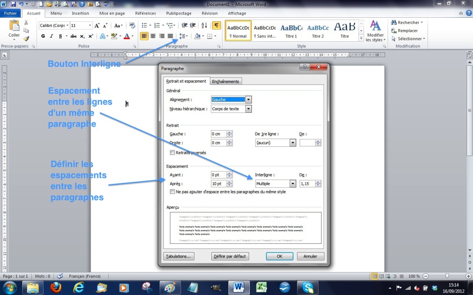The width and height of the screenshot is (473, 295).
Task: Click the Définir par défaut button
Action: click(229, 256)
